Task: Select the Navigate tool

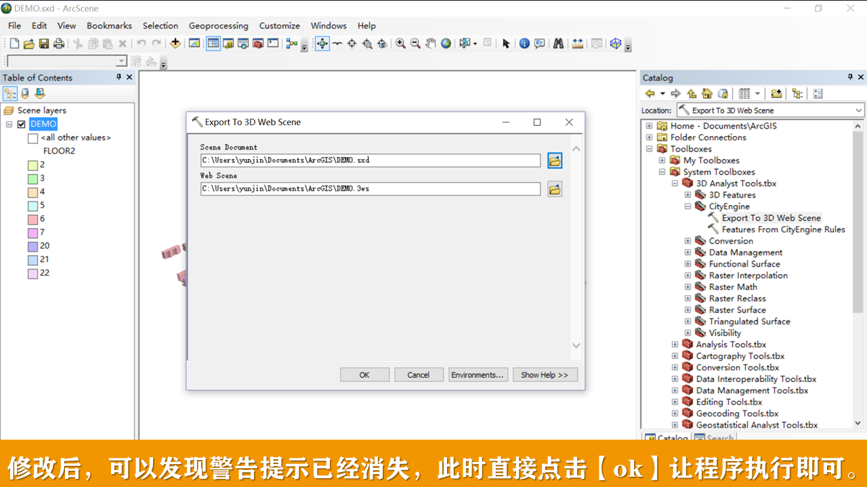Action: [x=322, y=43]
